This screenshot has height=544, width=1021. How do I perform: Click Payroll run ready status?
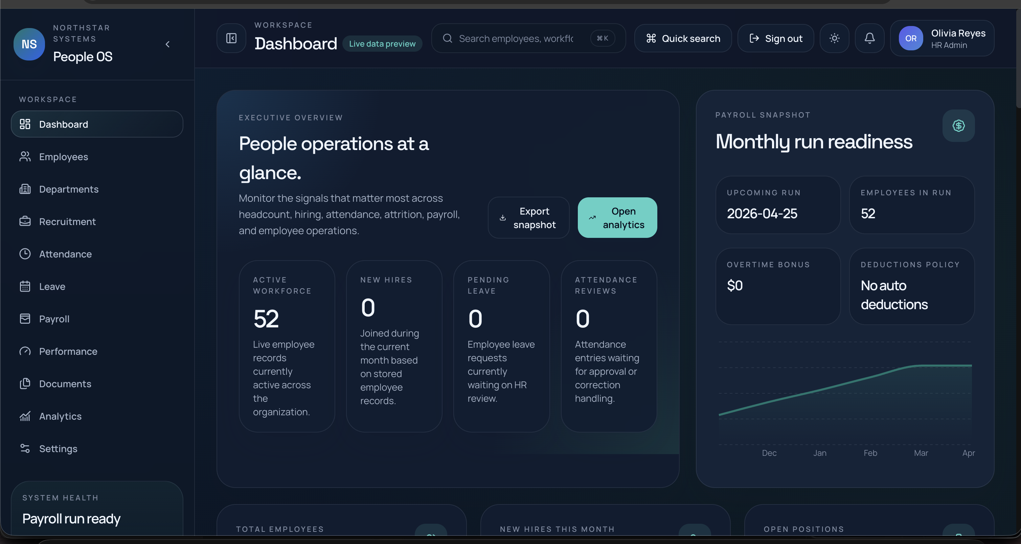tap(71, 518)
